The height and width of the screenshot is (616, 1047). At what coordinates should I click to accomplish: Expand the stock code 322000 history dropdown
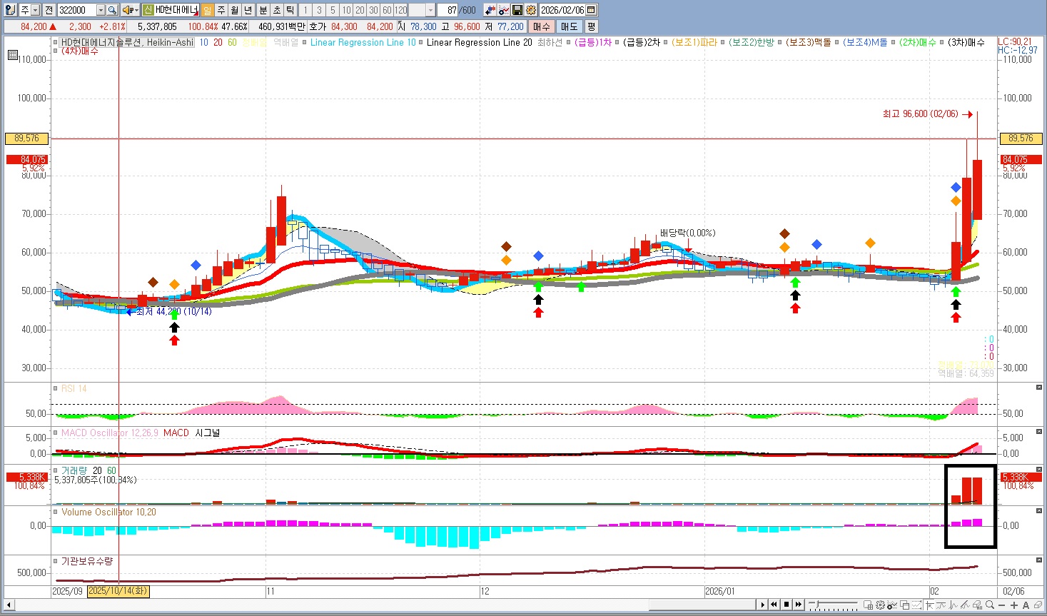click(x=101, y=10)
